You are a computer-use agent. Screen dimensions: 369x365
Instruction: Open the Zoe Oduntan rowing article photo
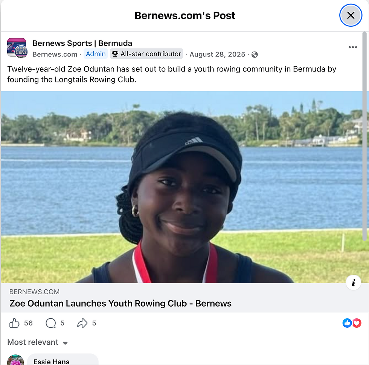pos(181,187)
